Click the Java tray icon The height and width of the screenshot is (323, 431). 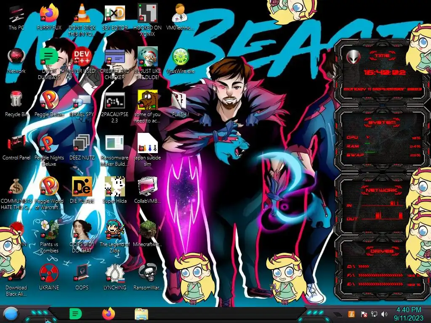click(351, 314)
